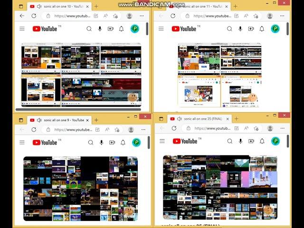The image size is (304, 228).
Task: Open notifications bell in sonic all on one 35 window
Action: [262, 141]
